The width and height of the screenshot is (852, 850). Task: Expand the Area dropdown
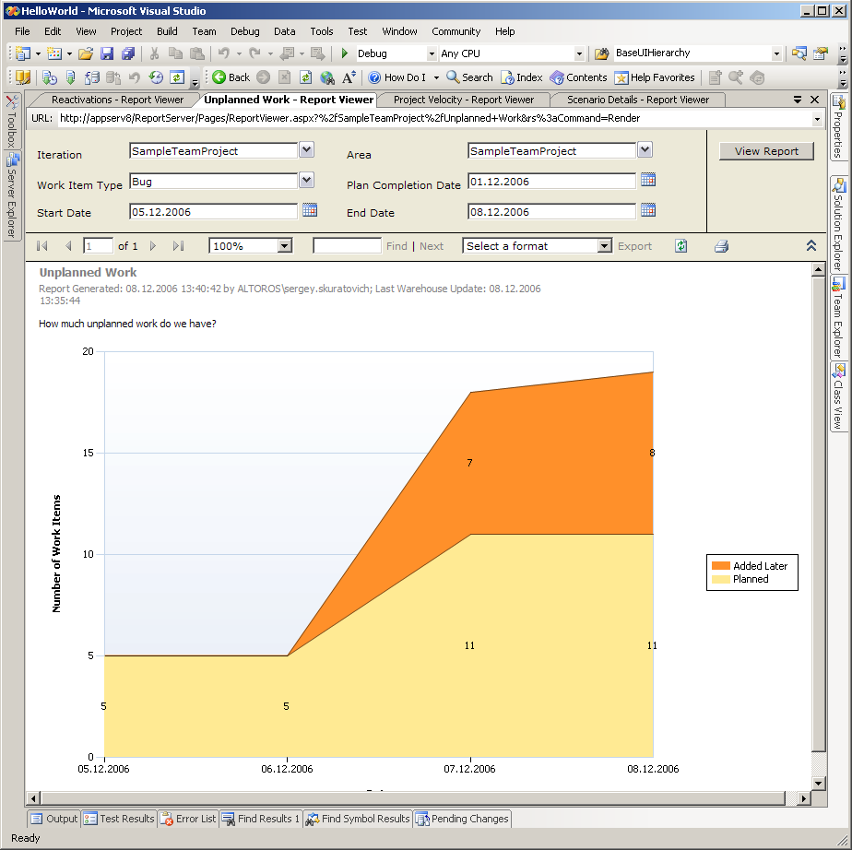tap(645, 149)
